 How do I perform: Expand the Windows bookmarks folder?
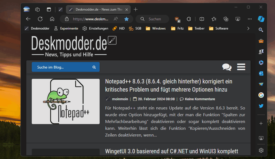pyautogui.click(x=156, y=28)
